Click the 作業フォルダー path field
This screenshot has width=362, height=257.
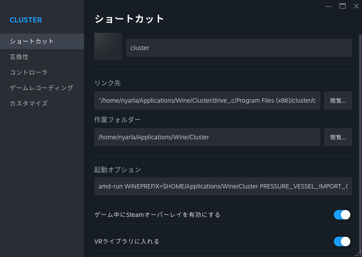(x=207, y=137)
